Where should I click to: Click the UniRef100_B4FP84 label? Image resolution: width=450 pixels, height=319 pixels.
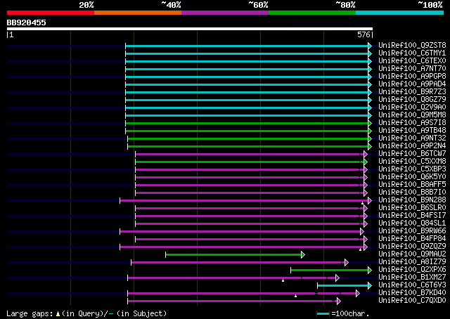tap(412, 239)
